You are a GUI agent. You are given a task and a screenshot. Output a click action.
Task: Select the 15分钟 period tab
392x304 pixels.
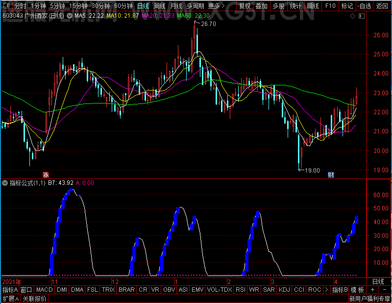pos(78,5)
